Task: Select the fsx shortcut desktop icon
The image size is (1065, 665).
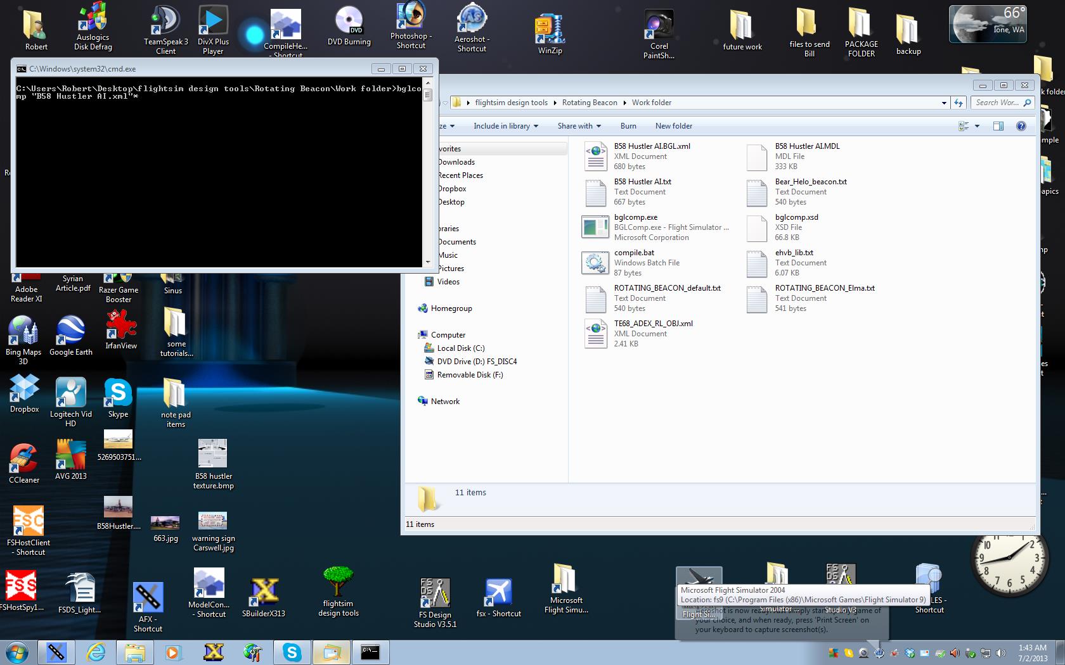Action: 498,598
